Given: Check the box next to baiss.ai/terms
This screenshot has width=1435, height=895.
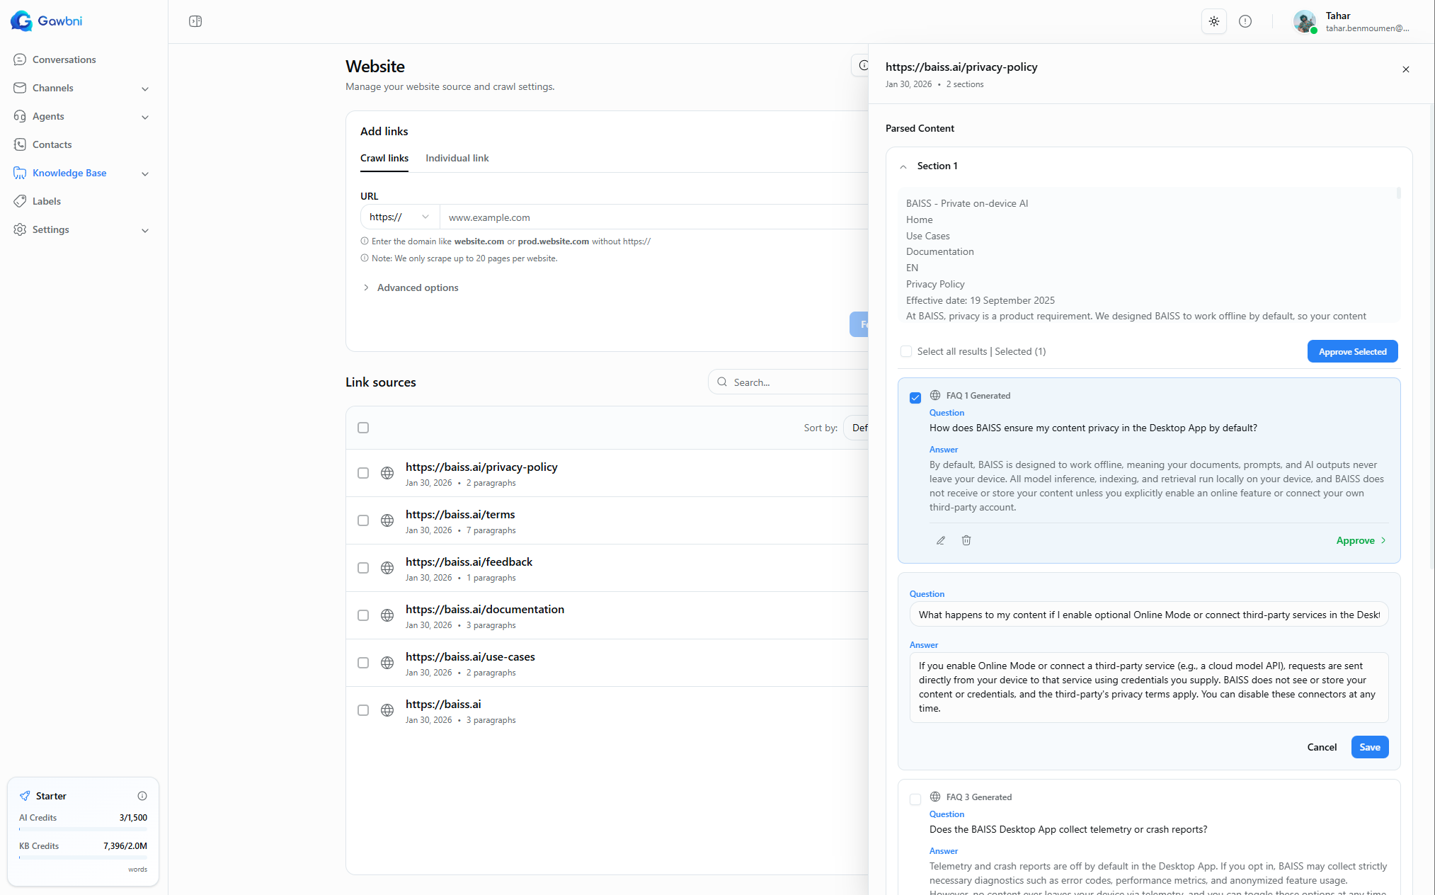Looking at the screenshot, I should point(363,520).
